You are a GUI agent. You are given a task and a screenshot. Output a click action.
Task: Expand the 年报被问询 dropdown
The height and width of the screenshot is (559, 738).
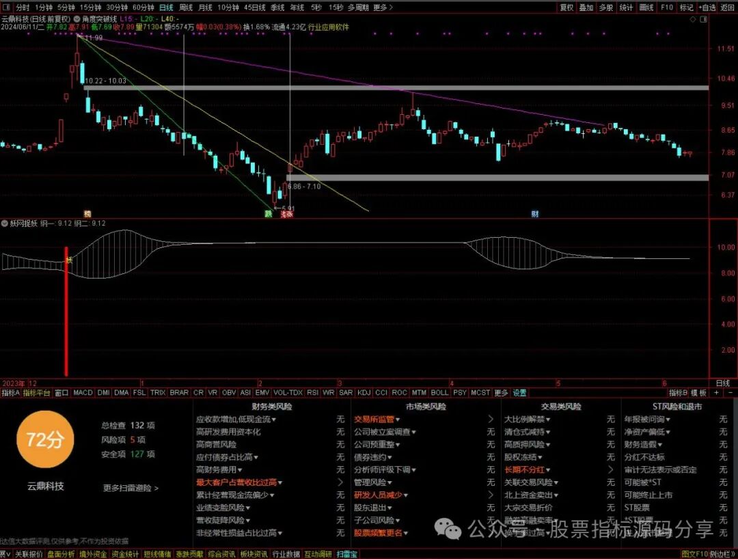click(668, 420)
